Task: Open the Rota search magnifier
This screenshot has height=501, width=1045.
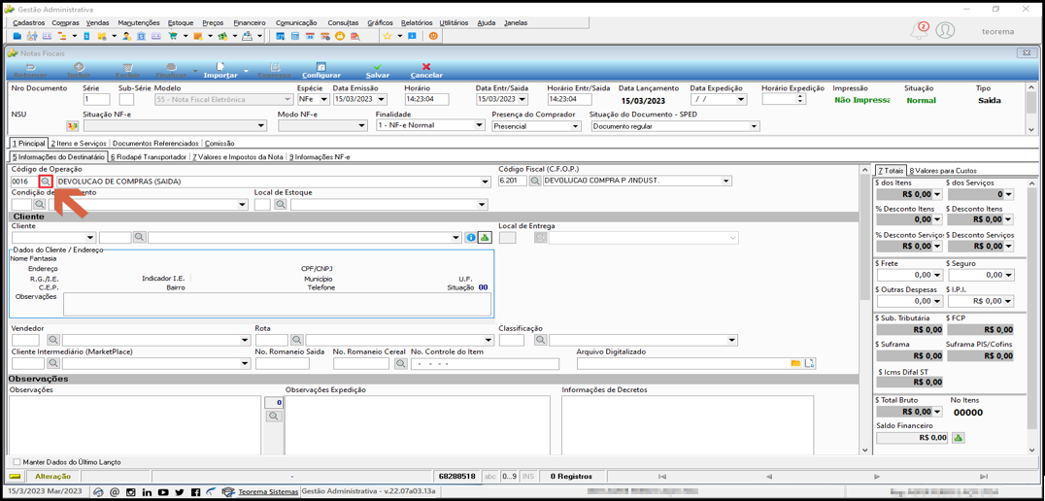Action: (x=296, y=341)
